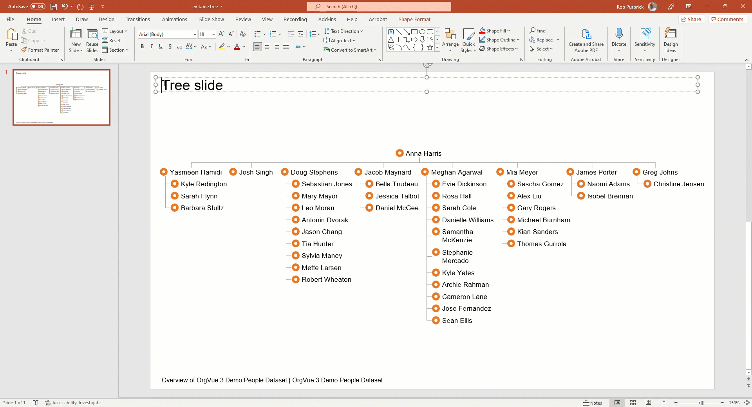This screenshot has width=752, height=407.
Task: Click the Undo arrow icon
Action: [65, 7]
